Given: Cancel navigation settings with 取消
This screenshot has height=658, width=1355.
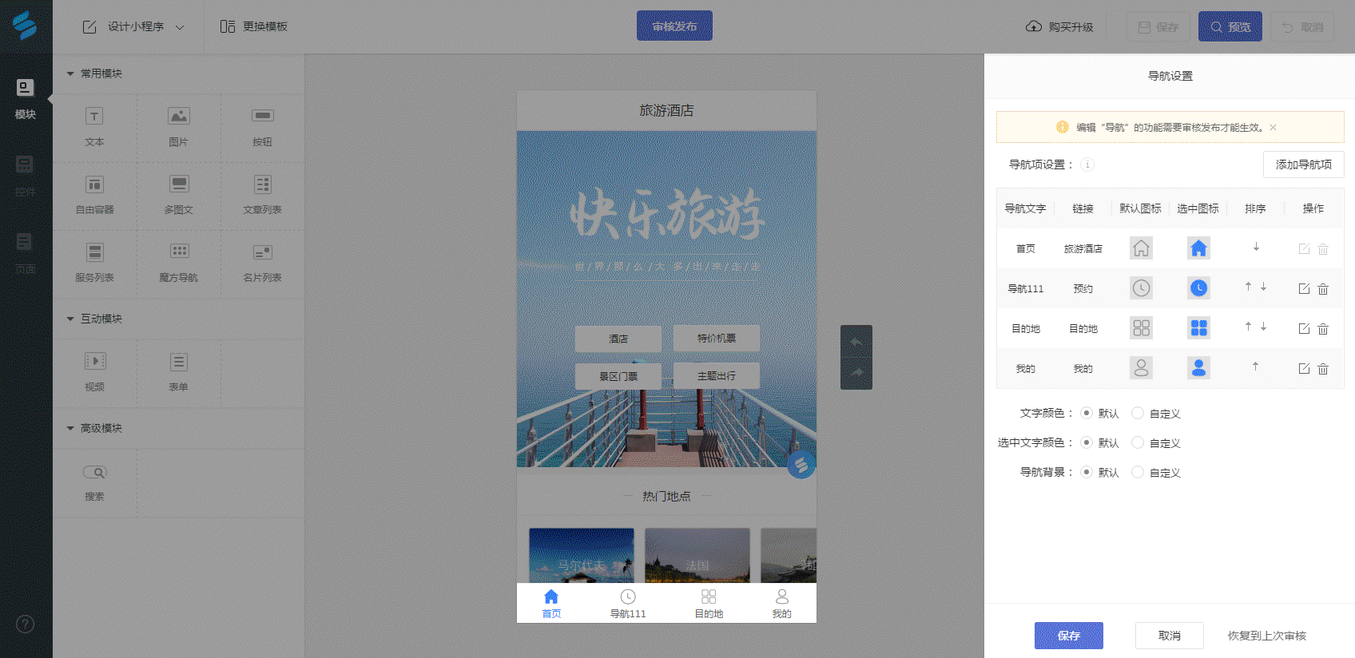Looking at the screenshot, I should pyautogui.click(x=1170, y=636).
